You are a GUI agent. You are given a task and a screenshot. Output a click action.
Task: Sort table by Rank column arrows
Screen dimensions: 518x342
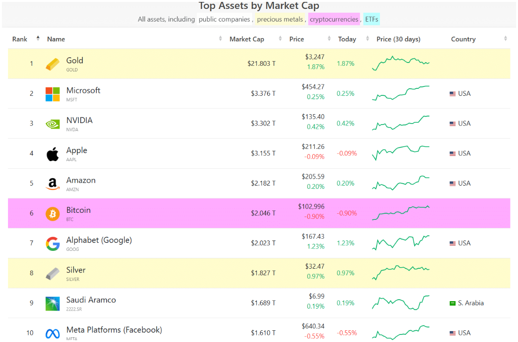click(x=38, y=39)
